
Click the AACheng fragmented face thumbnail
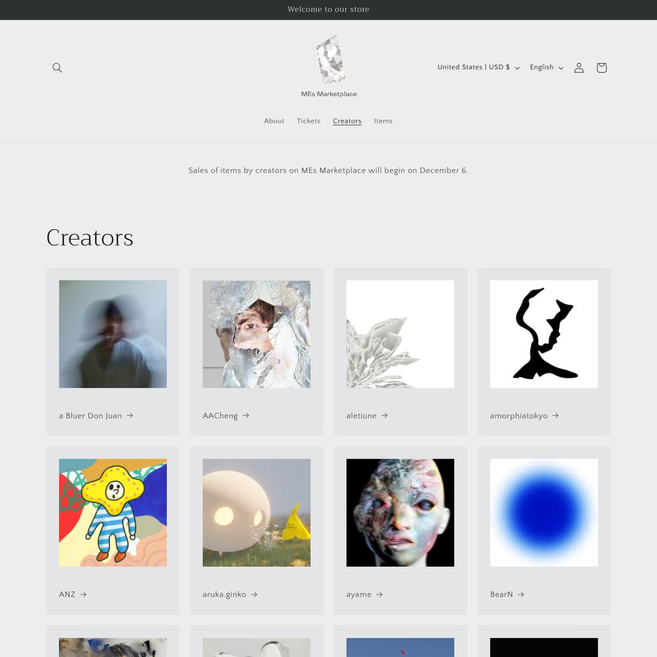pos(256,334)
